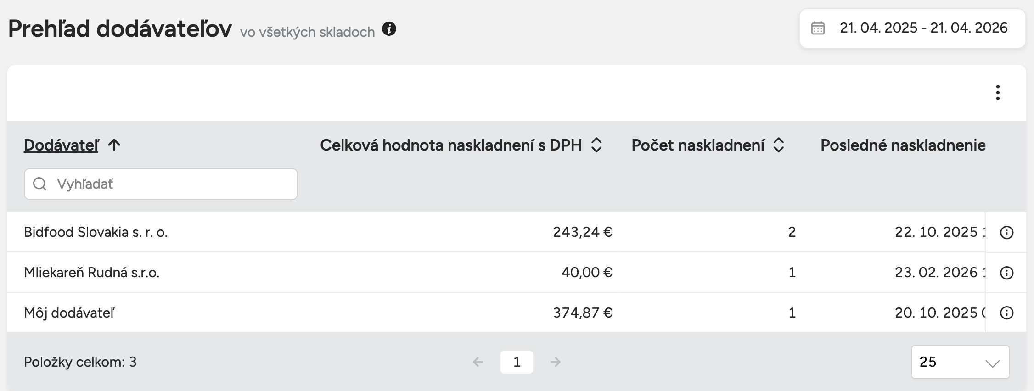
Task: Click the Dodávateľ column header
Action: point(61,145)
